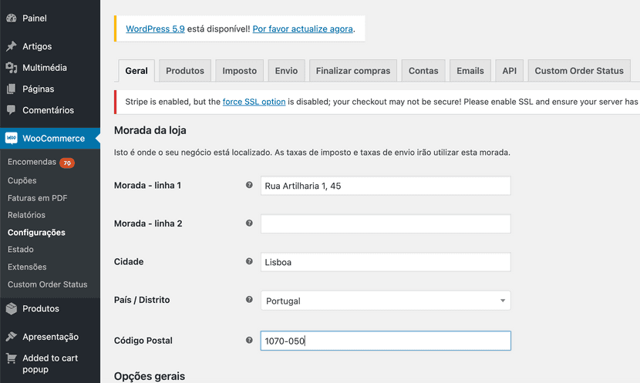Select the Custom Order Status tab
640x383 pixels.
(x=579, y=71)
